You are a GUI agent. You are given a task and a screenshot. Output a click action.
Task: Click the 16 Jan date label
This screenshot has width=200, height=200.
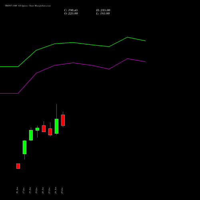click(x=17, y=190)
